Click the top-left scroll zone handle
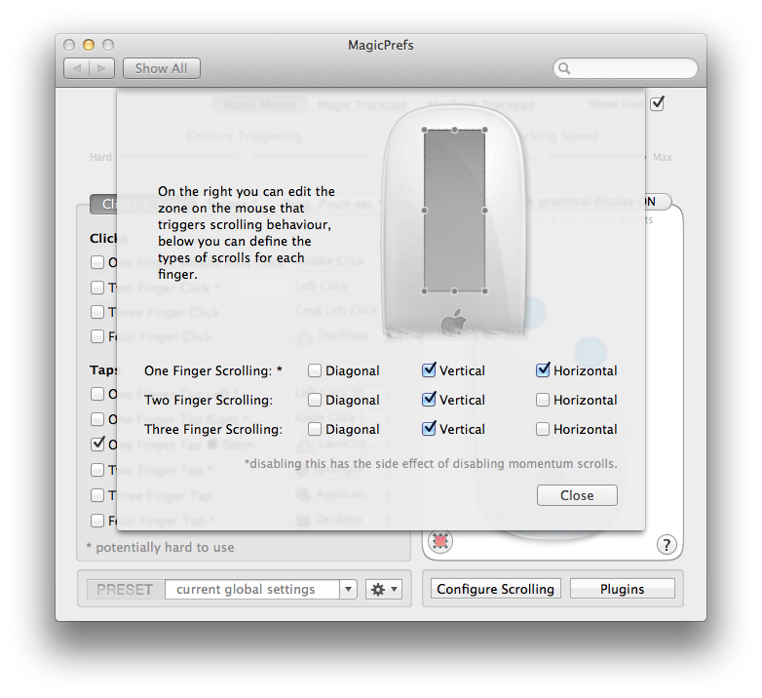The width and height of the screenshot is (762, 698). coord(424,130)
